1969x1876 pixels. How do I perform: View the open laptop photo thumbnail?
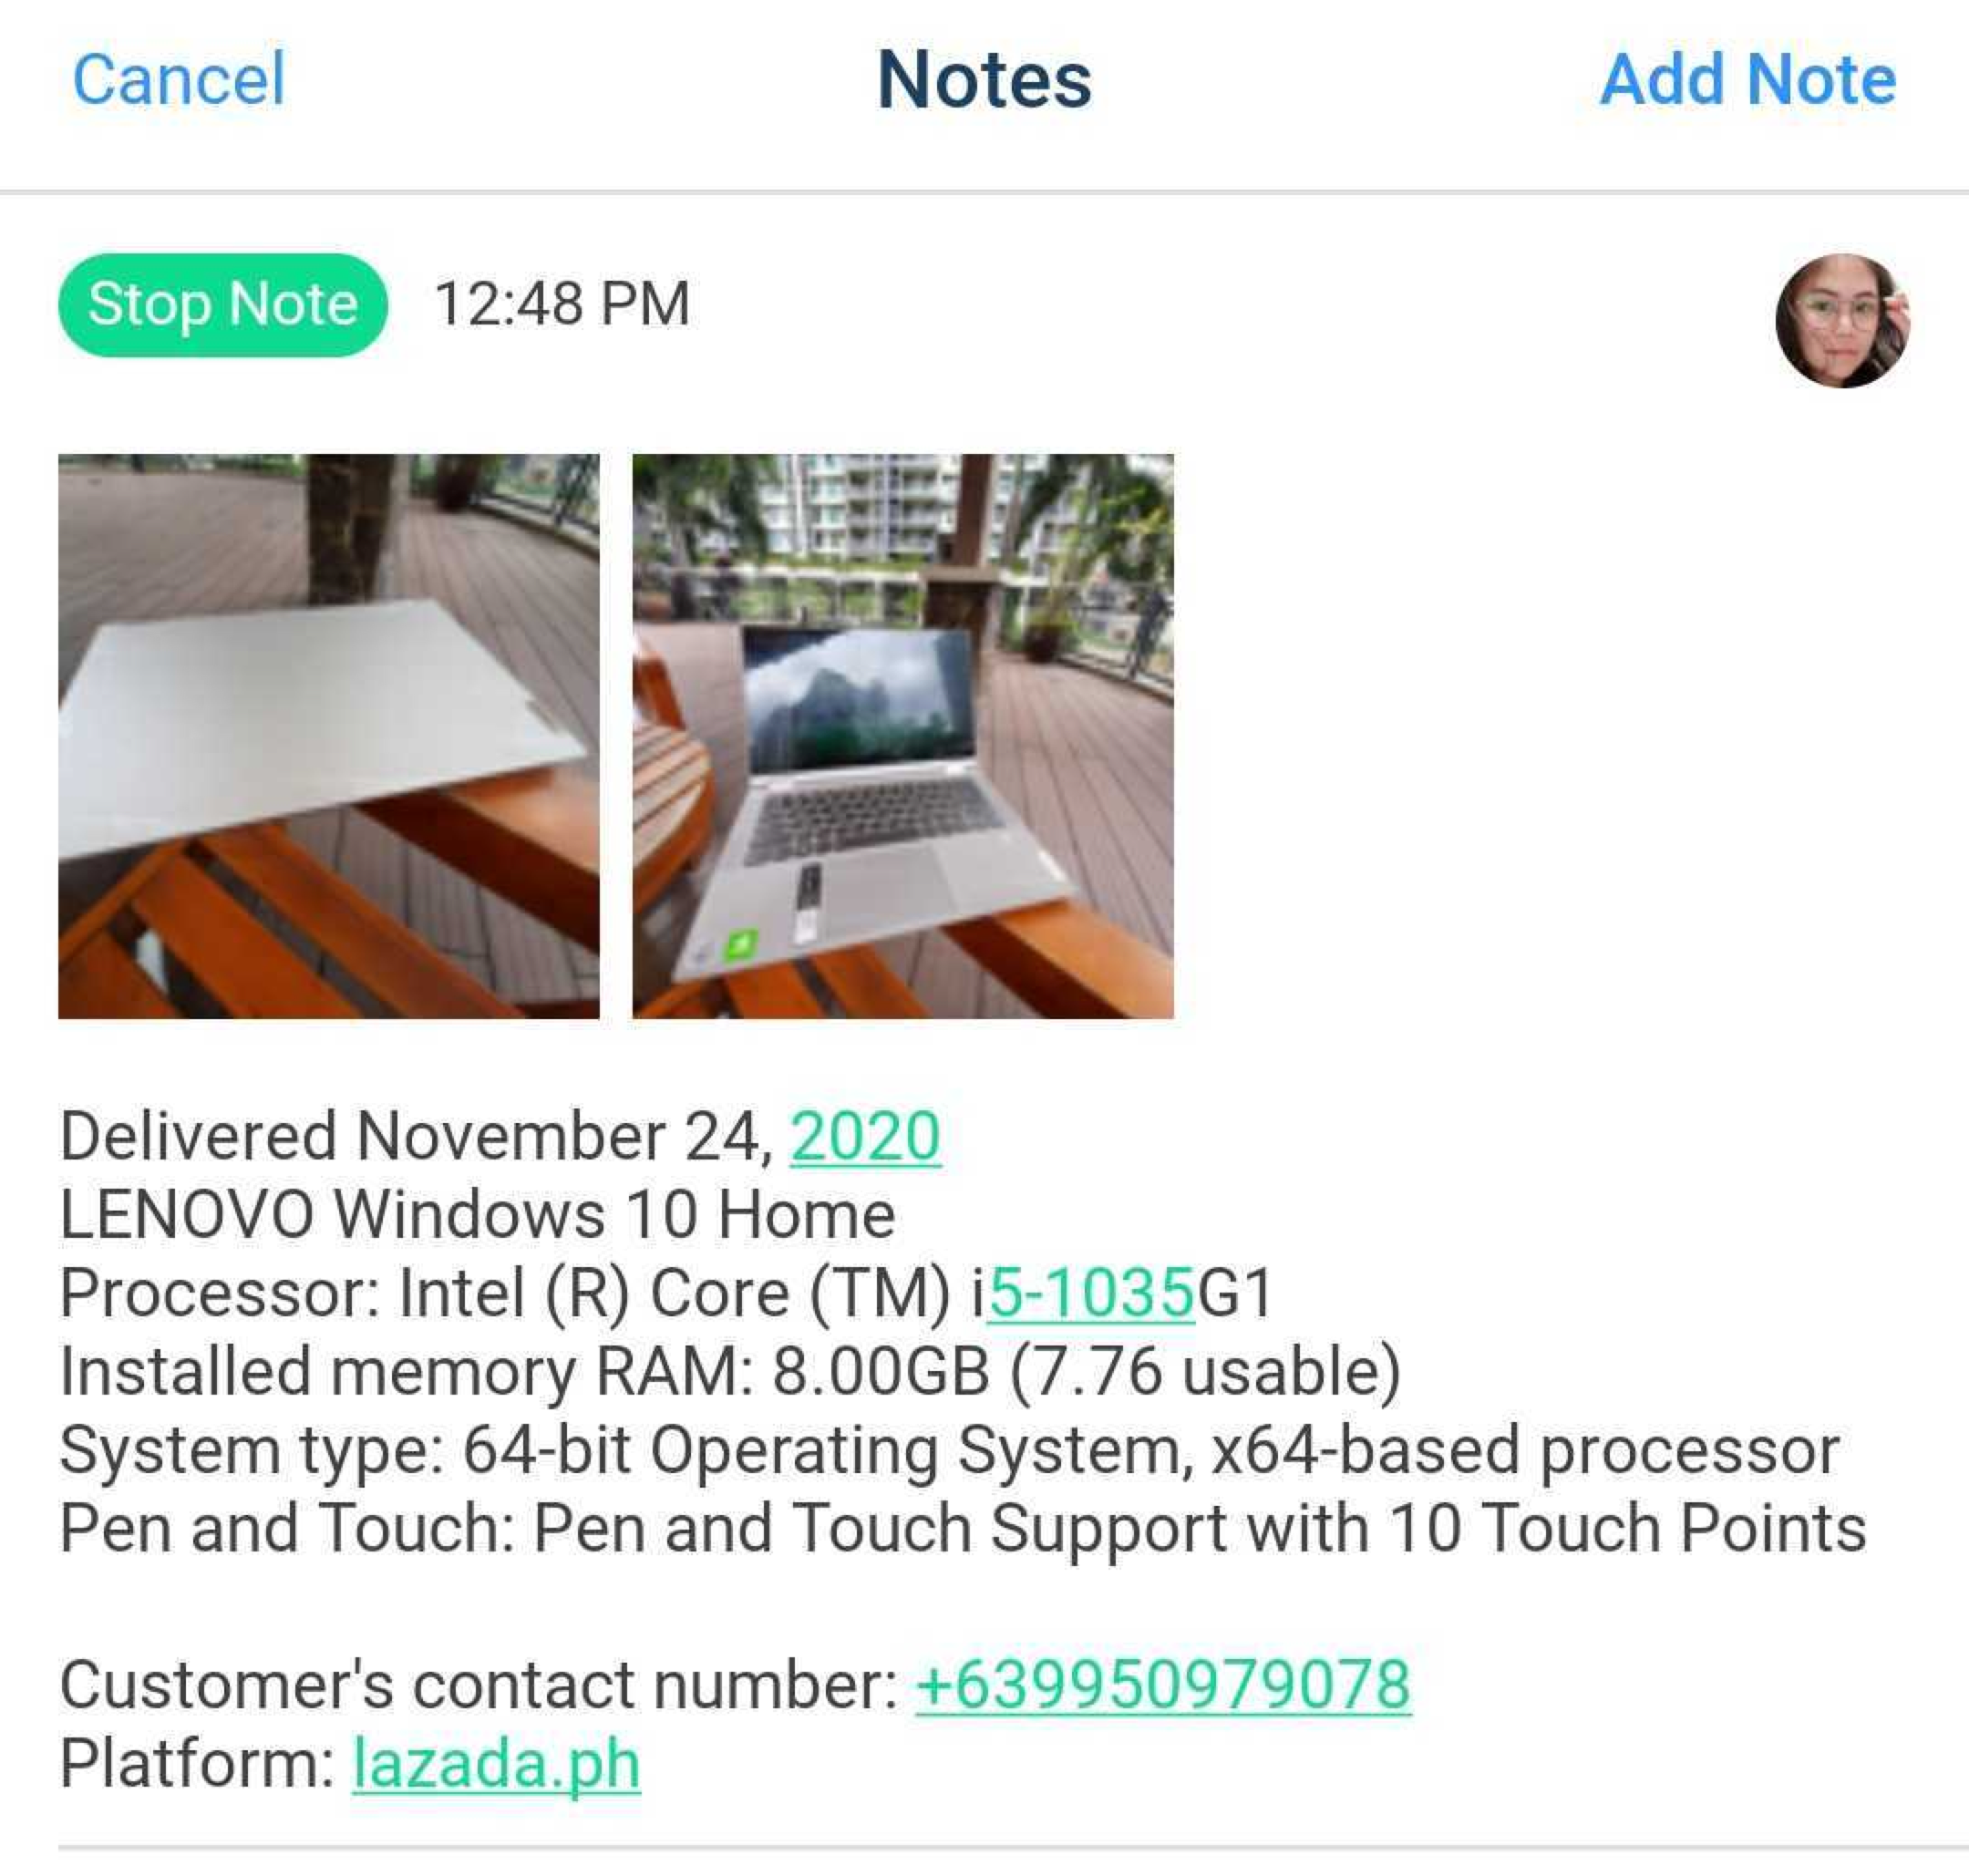tap(903, 736)
